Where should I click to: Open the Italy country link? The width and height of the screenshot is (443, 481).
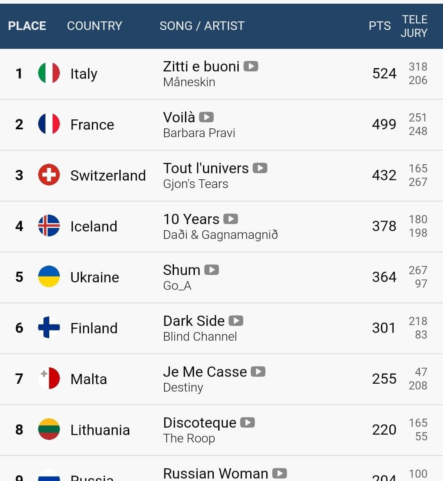tap(84, 73)
